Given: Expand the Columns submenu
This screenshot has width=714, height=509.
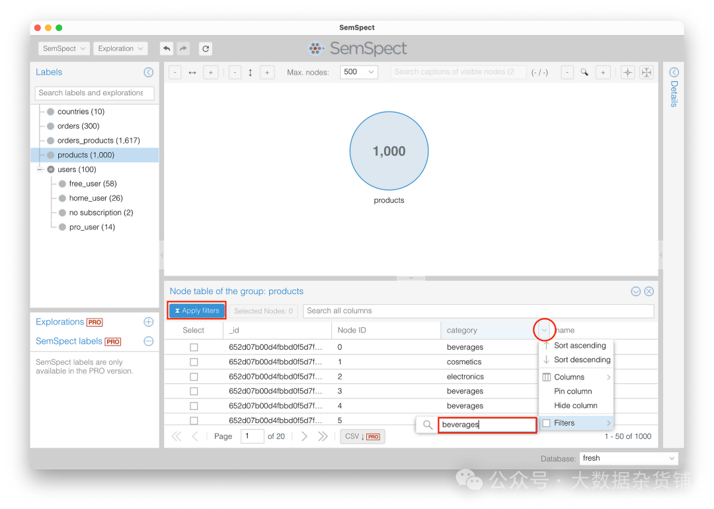Looking at the screenshot, I should click(576, 377).
